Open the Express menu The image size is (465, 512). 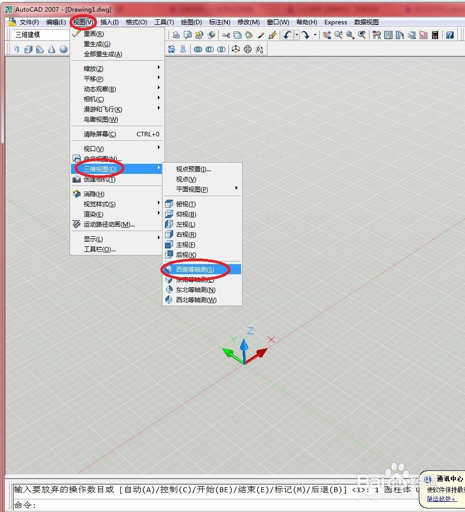pos(336,22)
